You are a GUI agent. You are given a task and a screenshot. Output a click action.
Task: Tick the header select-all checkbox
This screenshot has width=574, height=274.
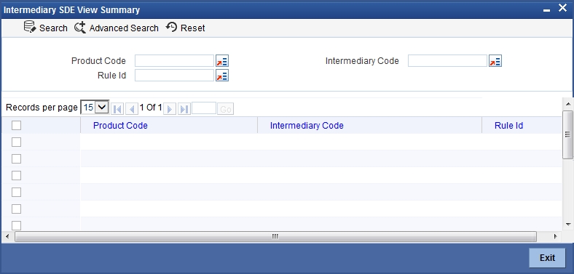17,125
